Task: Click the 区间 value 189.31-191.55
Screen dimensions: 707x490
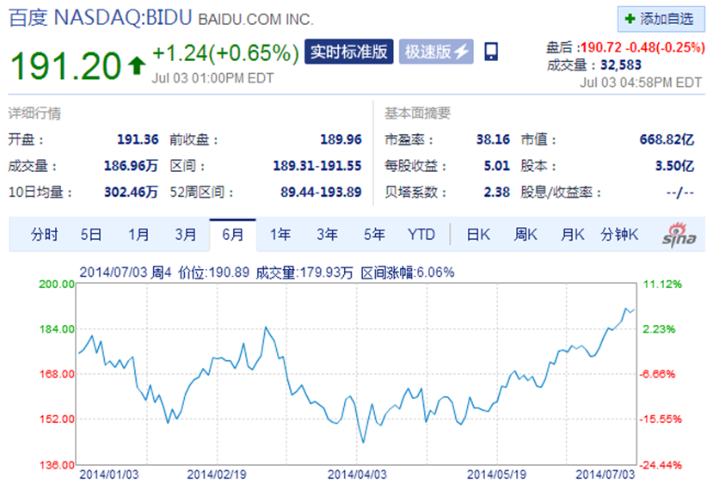Action: (317, 166)
